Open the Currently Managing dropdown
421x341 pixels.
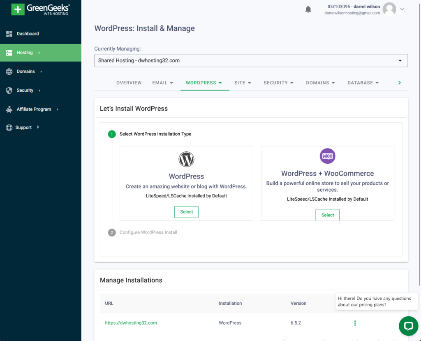tap(251, 60)
